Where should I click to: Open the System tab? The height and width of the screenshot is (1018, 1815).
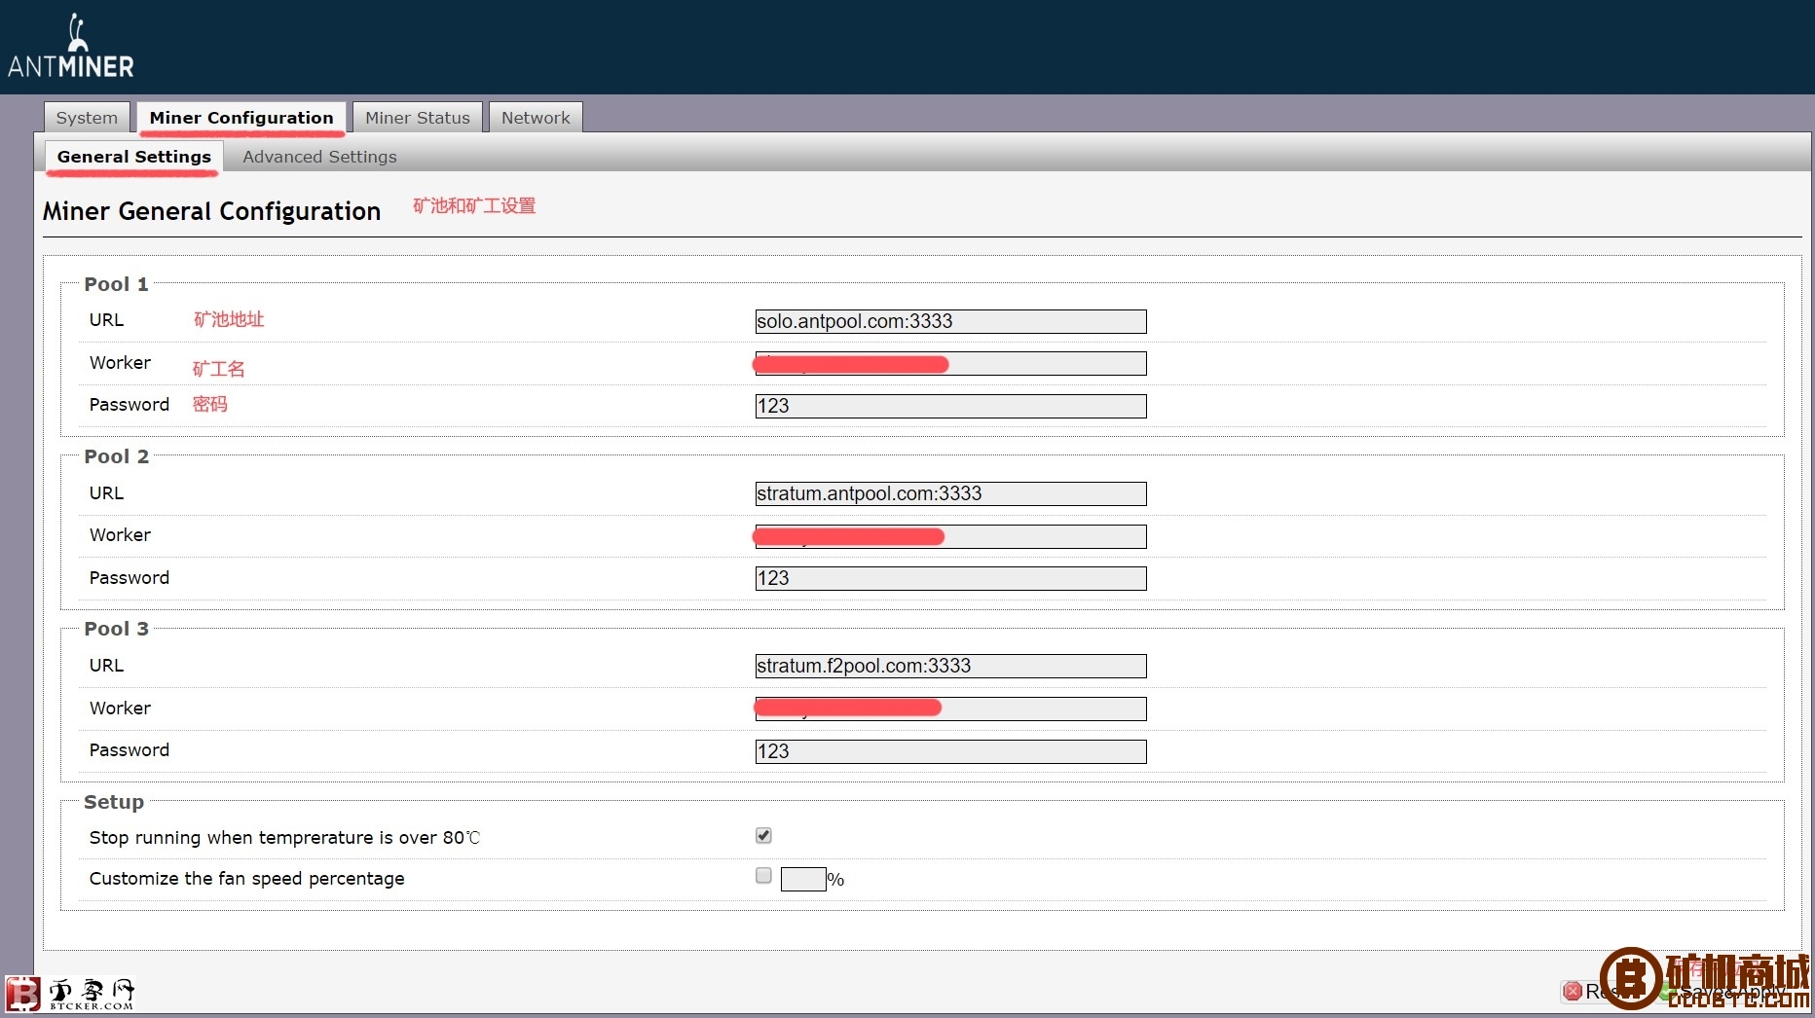coord(87,118)
